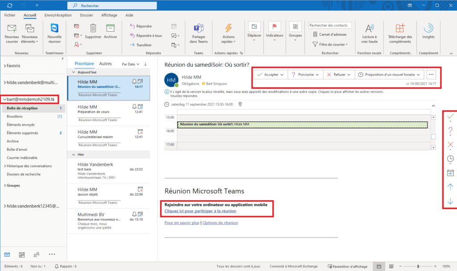Image resolution: width=457 pixels, height=271 pixels.
Task: Collapse the Aujourd'hui message group
Action: click(74, 72)
